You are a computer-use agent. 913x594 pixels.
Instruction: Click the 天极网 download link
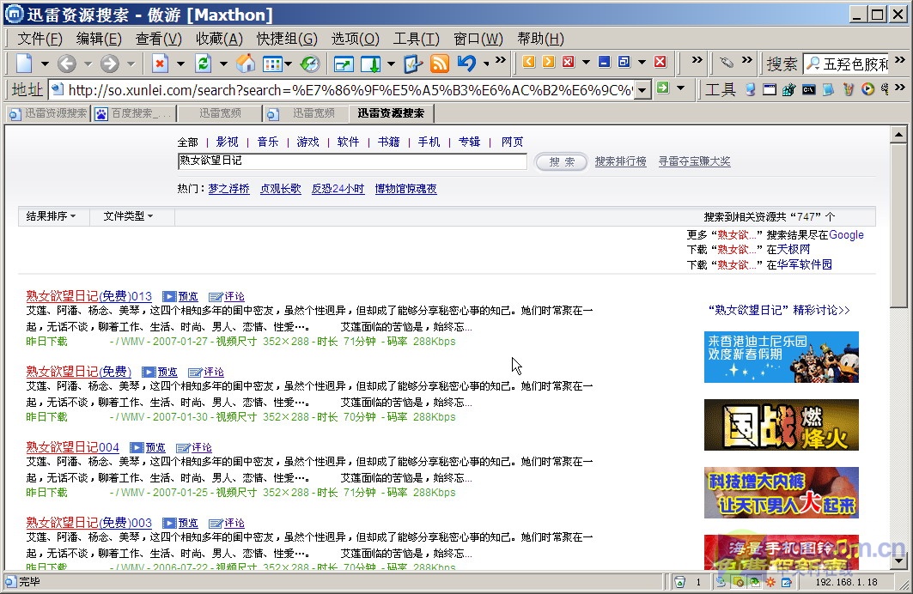[x=794, y=250]
